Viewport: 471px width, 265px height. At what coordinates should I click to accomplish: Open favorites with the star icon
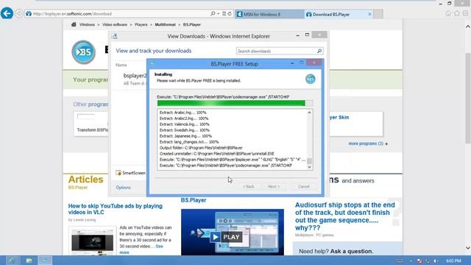[457, 13]
